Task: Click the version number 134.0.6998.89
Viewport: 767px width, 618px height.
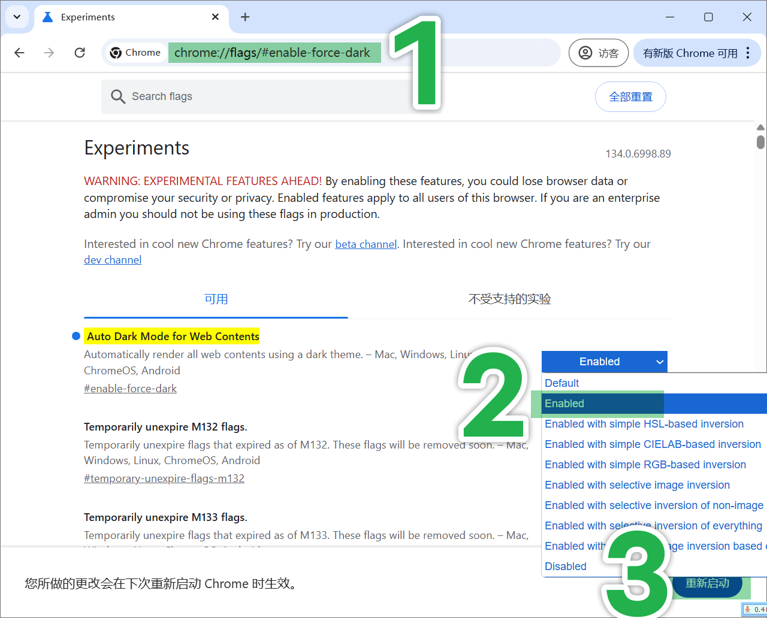Action: tap(638, 154)
